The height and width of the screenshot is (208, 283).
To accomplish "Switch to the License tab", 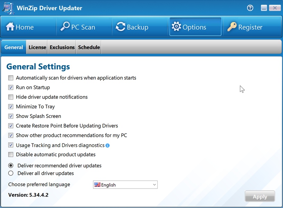I will coord(37,47).
